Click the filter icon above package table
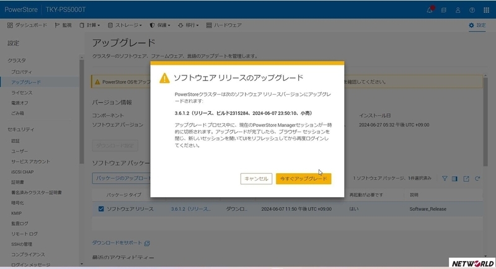This screenshot has height=269, width=496. [445, 179]
